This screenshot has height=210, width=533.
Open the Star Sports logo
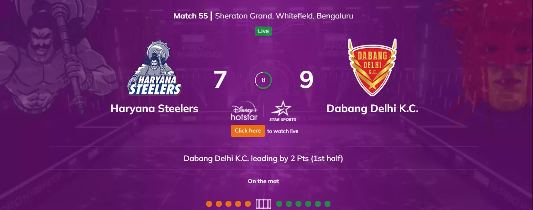pos(283,112)
